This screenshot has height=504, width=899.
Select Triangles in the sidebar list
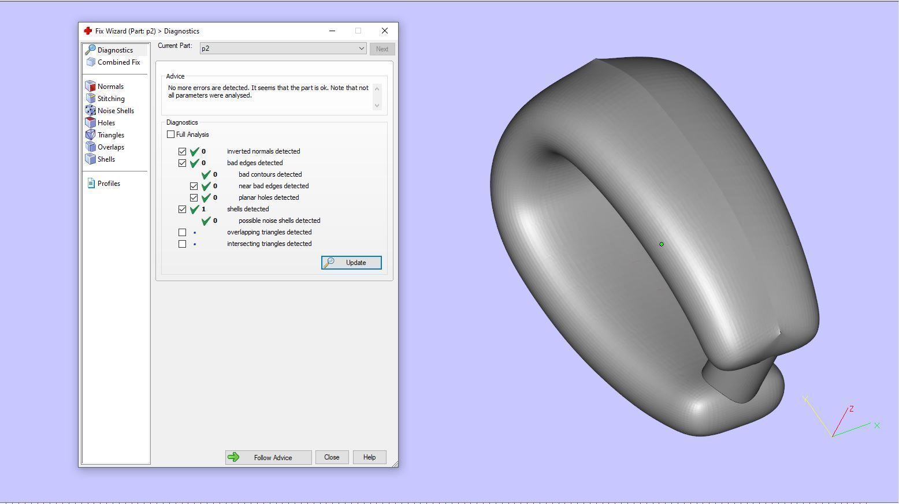point(111,135)
